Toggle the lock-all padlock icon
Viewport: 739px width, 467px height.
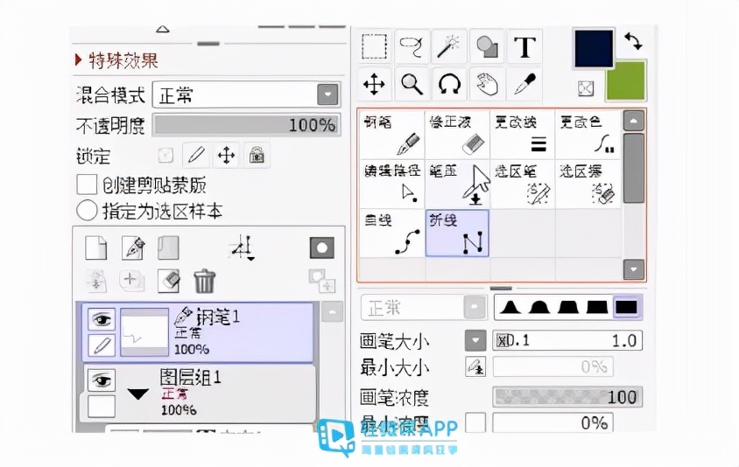click(257, 155)
